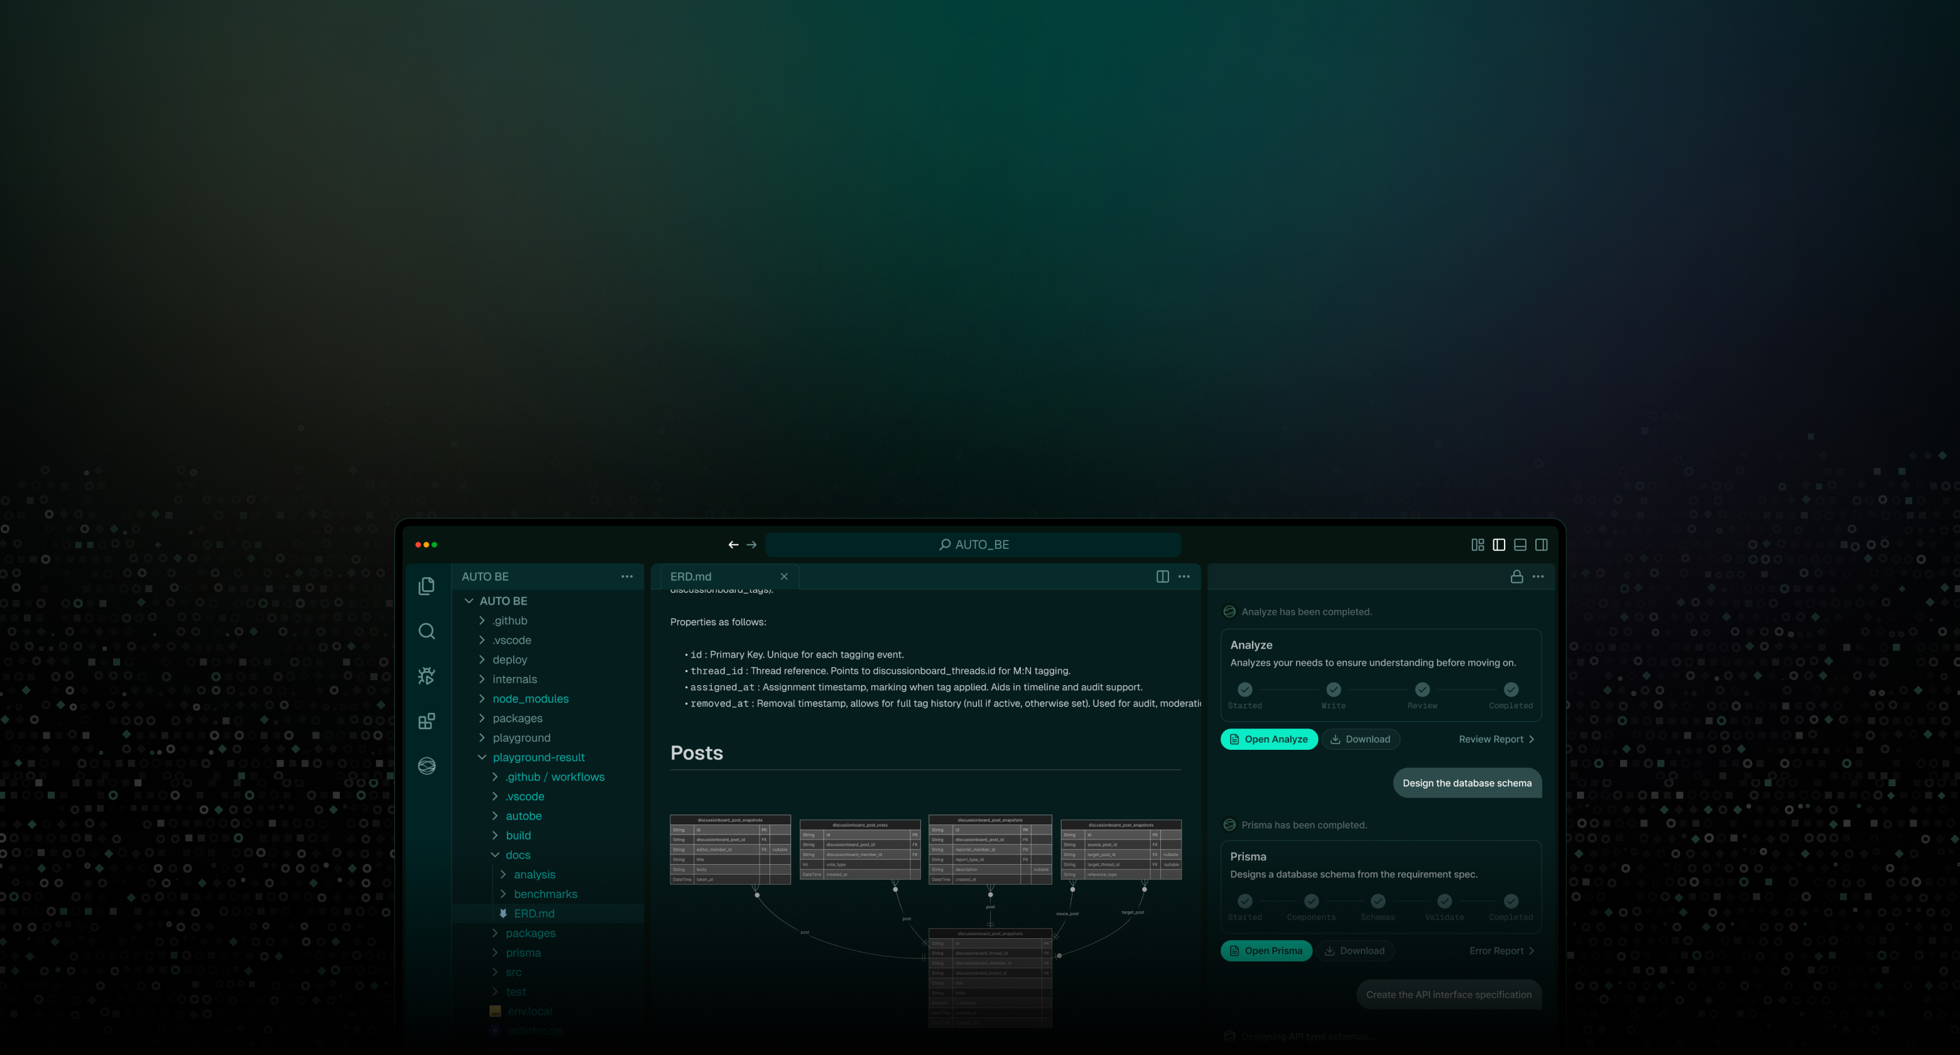Open the AUTO BE explorer more actions menu
Viewport: 1960px width, 1055px height.
coord(627,576)
